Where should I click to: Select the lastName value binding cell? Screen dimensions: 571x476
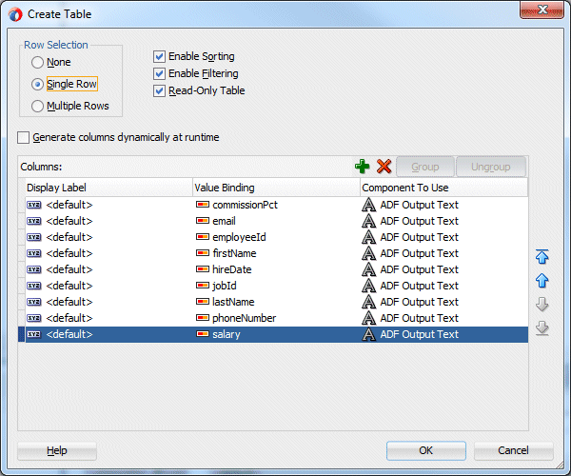click(x=276, y=302)
